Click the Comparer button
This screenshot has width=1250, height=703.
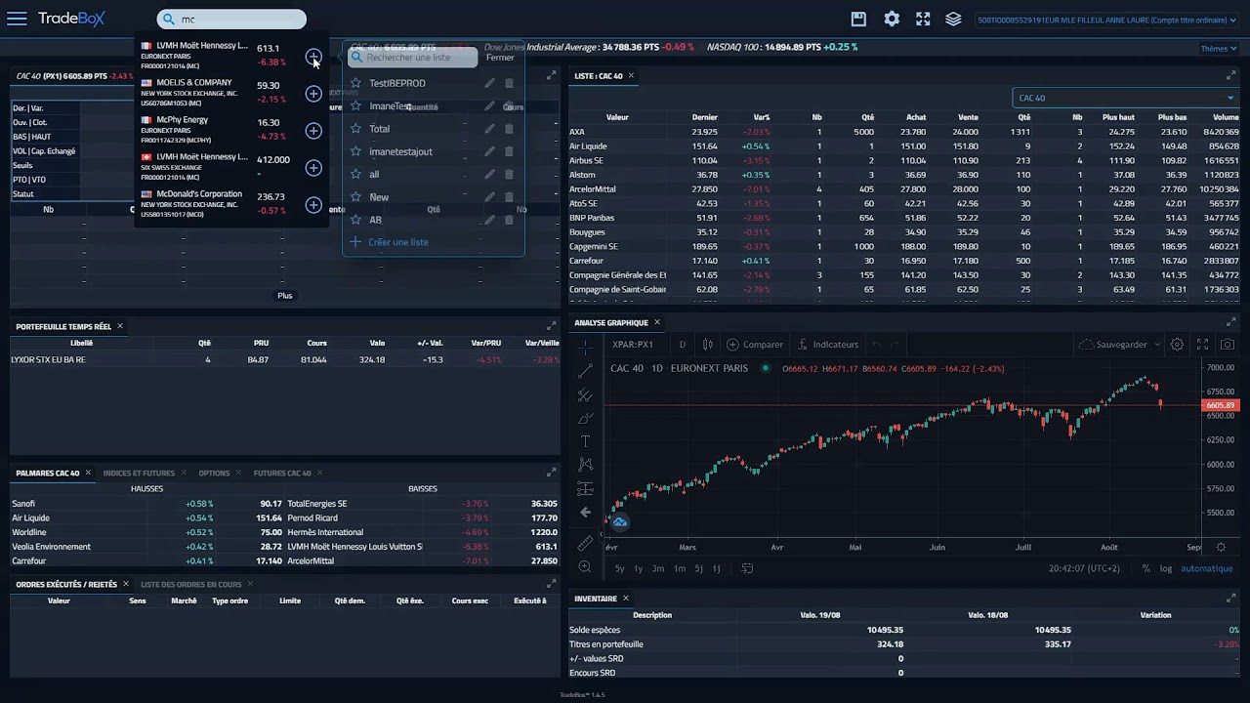(755, 344)
